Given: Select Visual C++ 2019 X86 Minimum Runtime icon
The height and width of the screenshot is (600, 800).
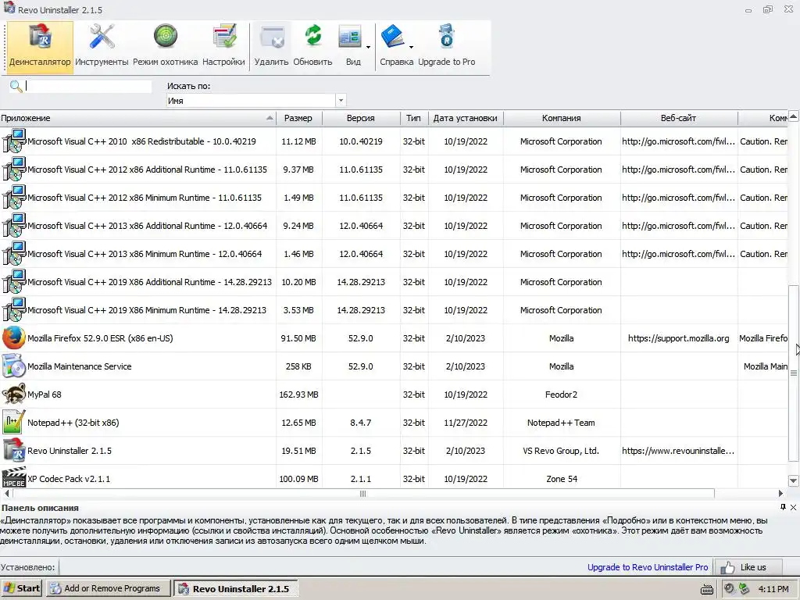Looking at the screenshot, I should [x=14, y=309].
